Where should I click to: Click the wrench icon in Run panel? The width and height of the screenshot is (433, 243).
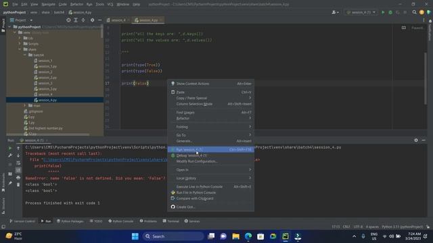click(x=10, y=155)
